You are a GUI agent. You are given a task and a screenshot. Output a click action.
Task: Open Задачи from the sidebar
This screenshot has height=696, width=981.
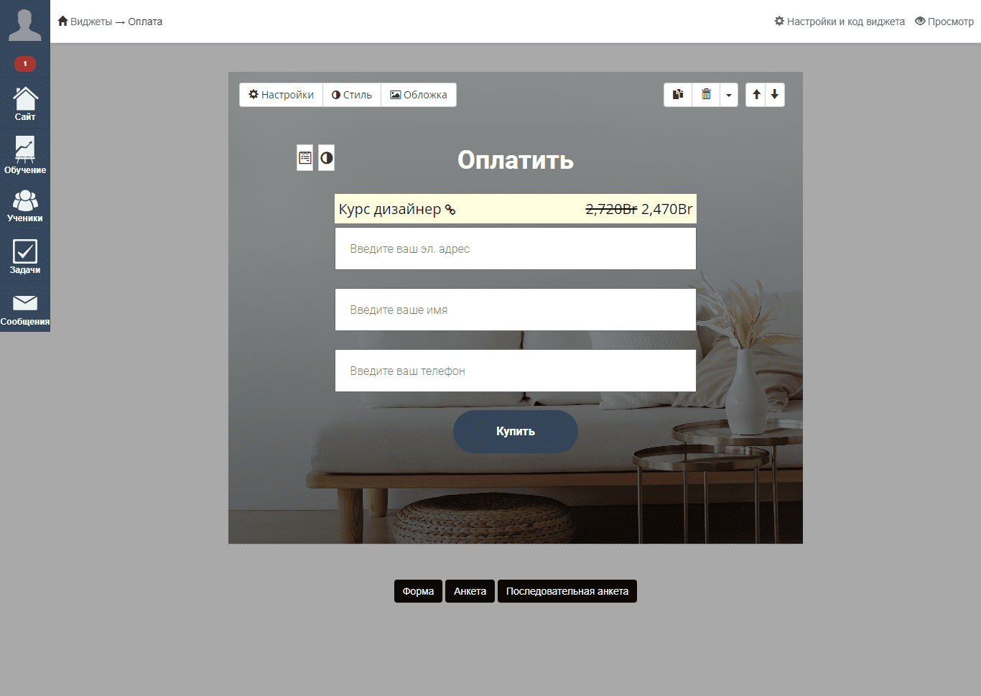[x=25, y=257]
